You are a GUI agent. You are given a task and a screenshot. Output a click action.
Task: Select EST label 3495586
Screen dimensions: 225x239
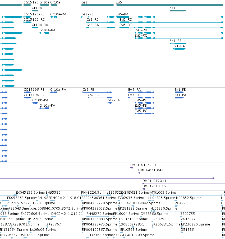click(x=53, y=193)
